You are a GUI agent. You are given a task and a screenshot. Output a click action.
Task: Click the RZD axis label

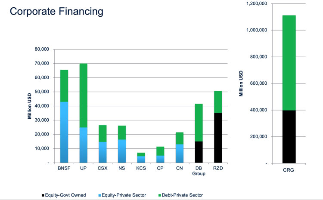(218, 168)
